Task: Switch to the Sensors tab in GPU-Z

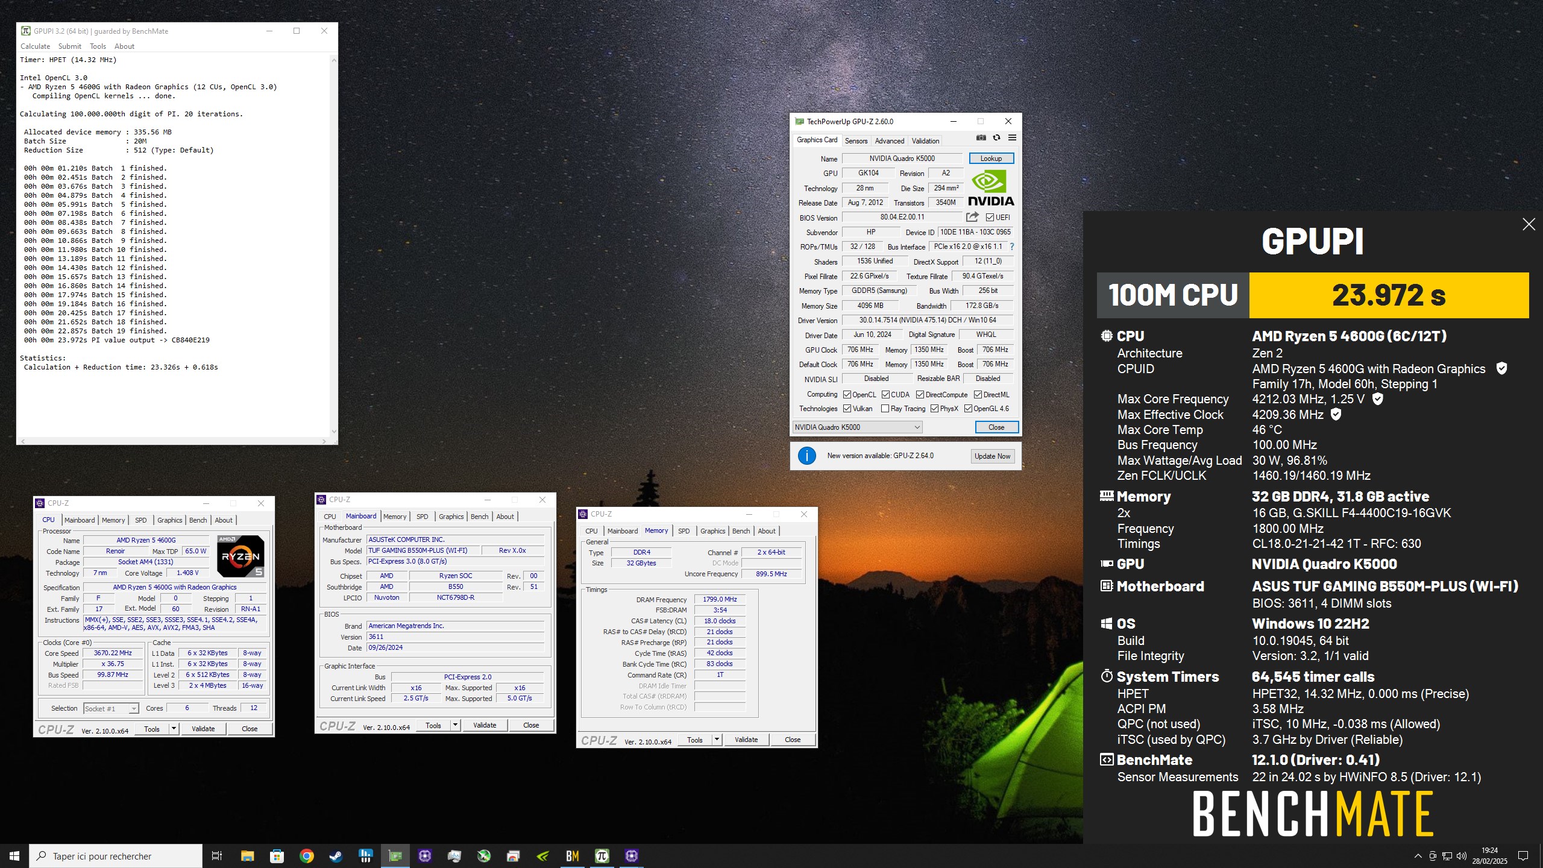Action: click(856, 141)
